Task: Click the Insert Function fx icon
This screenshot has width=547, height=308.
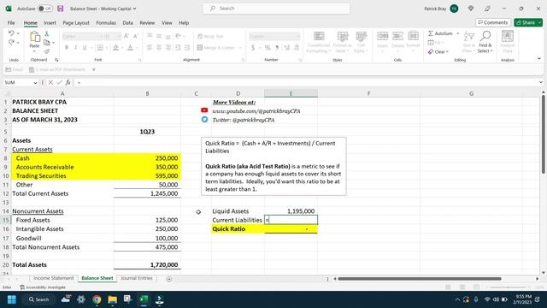Action: click(x=68, y=82)
